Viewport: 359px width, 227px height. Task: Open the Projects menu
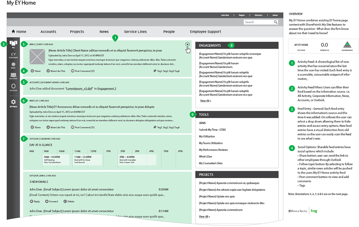point(77,31)
